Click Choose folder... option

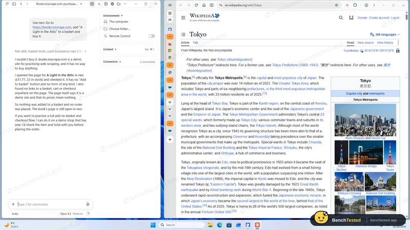(117, 29)
